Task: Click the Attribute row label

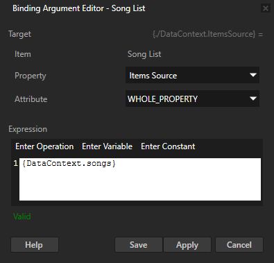Action: coord(31,99)
